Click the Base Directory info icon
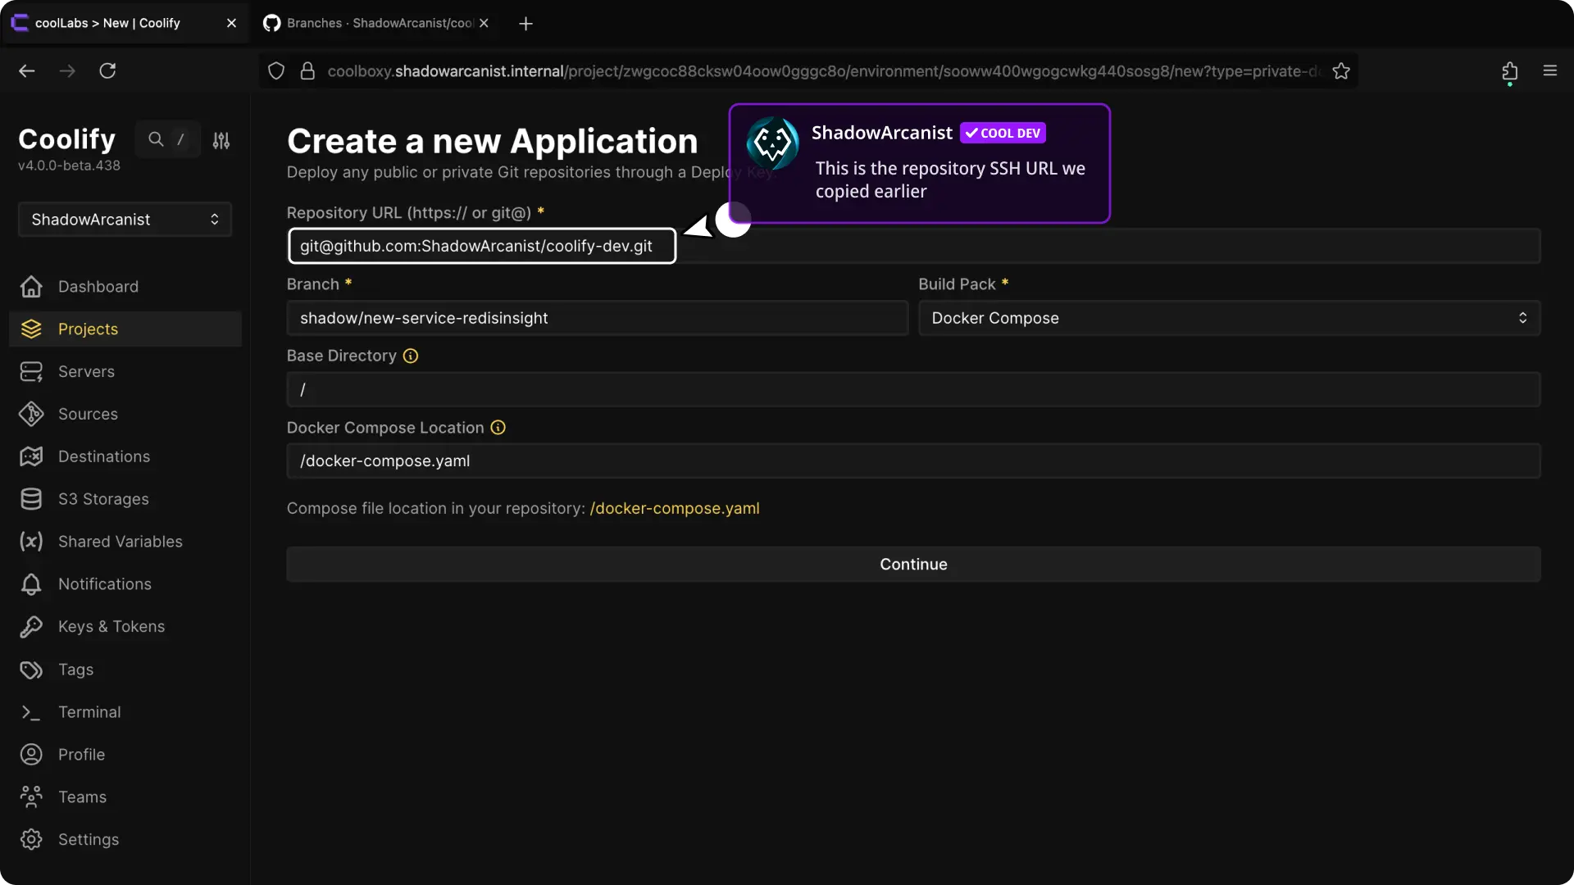The width and height of the screenshot is (1574, 885). 411,356
